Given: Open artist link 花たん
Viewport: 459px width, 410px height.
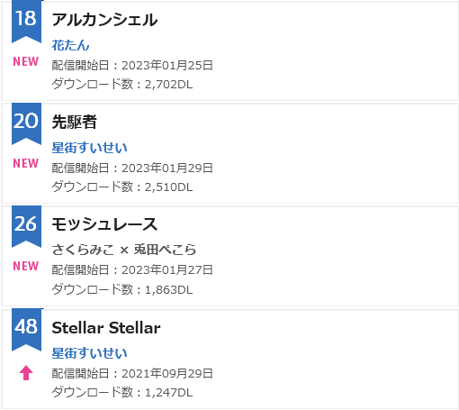Looking at the screenshot, I should pos(70,45).
